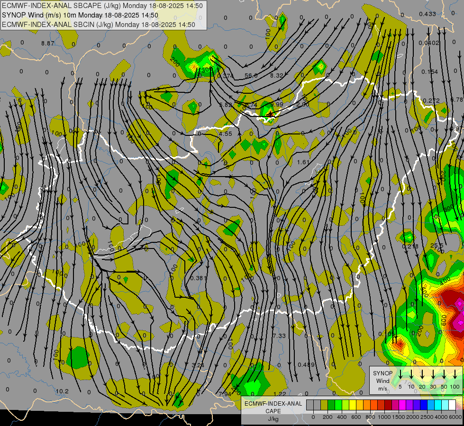The height and width of the screenshot is (426, 464).
Task: Click the 400 tick label in CAPE legend
Action: click(342, 417)
